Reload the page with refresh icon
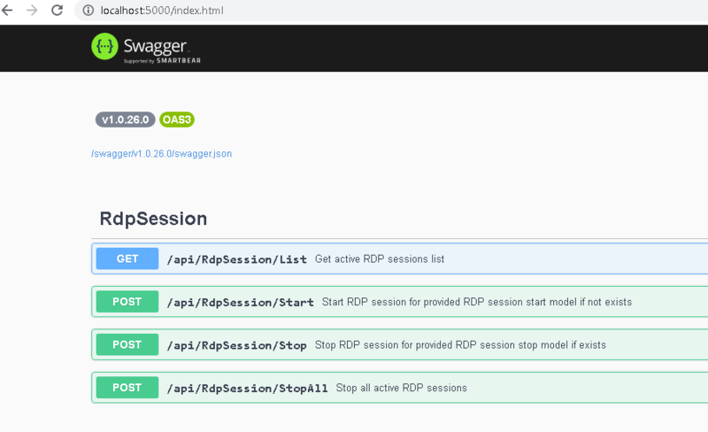The image size is (708, 432). pos(57,10)
